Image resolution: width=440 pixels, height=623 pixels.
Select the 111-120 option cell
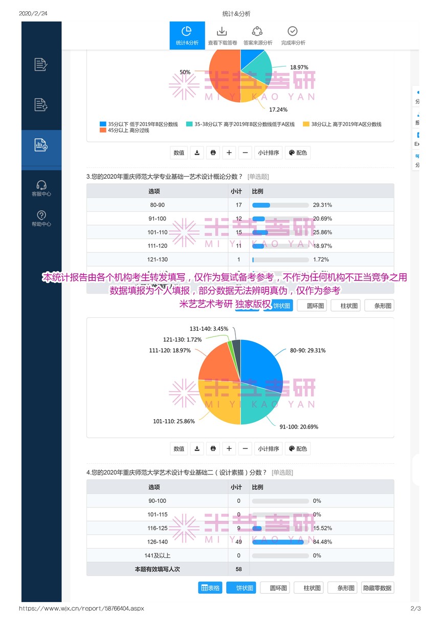(x=158, y=246)
